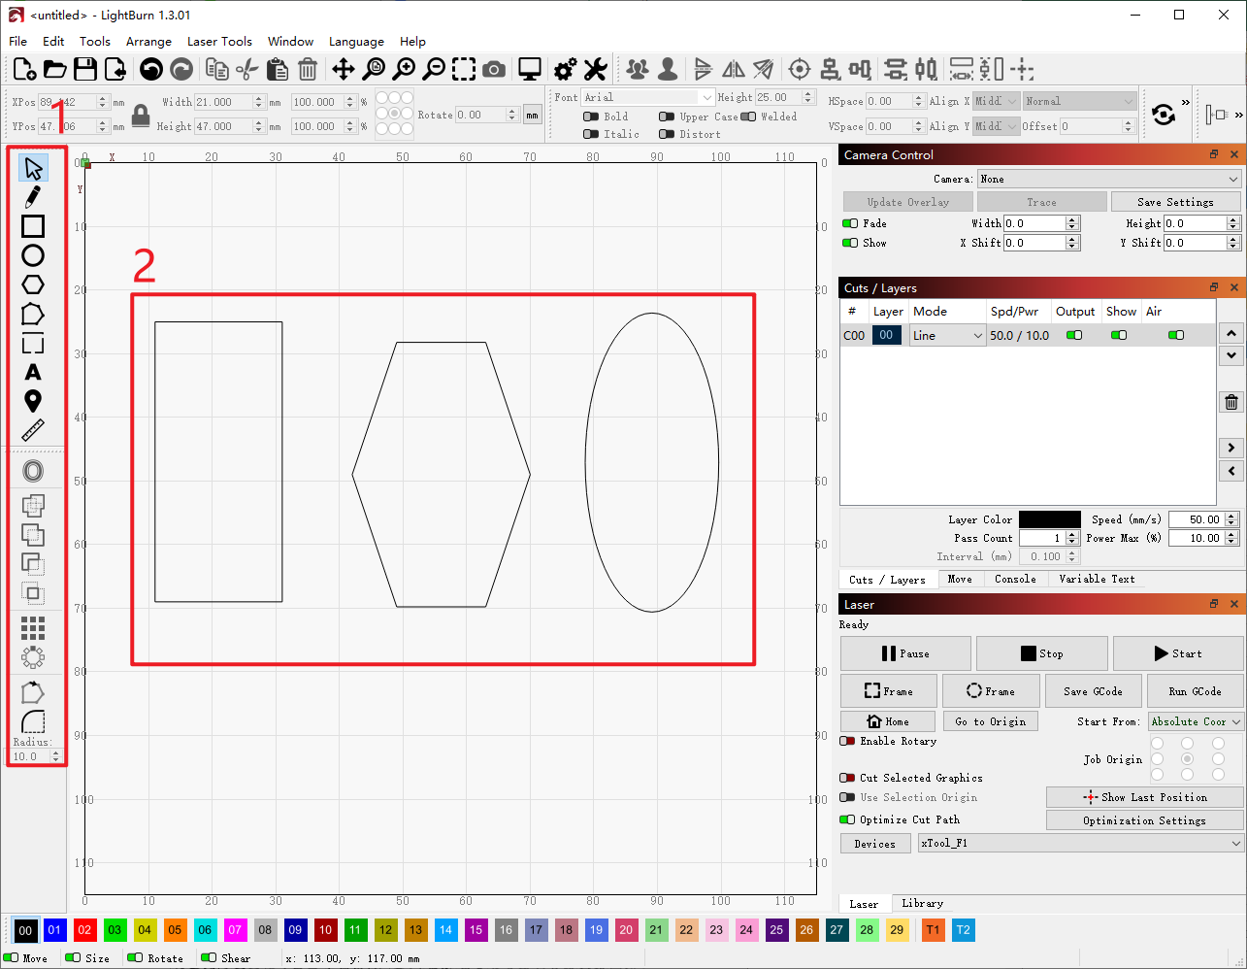Select blue palette color 01
This screenshot has width=1247, height=969.
54,929
